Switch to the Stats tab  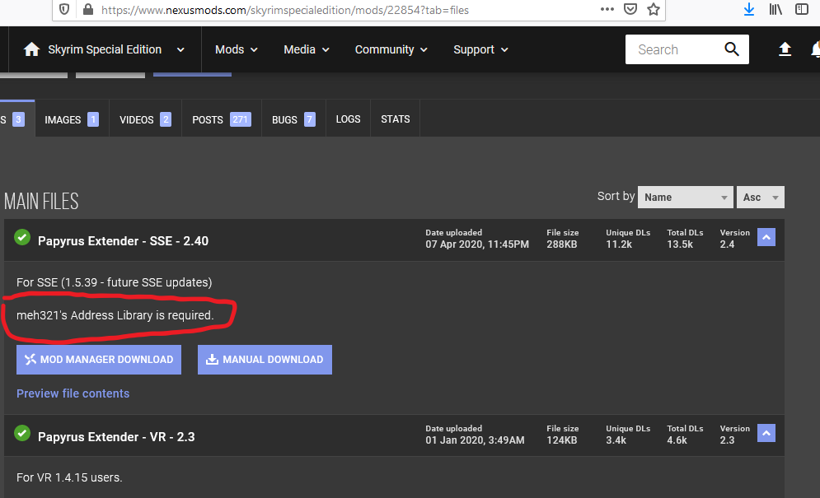click(396, 119)
